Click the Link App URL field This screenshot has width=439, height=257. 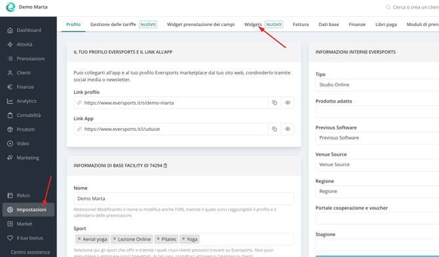pos(171,129)
